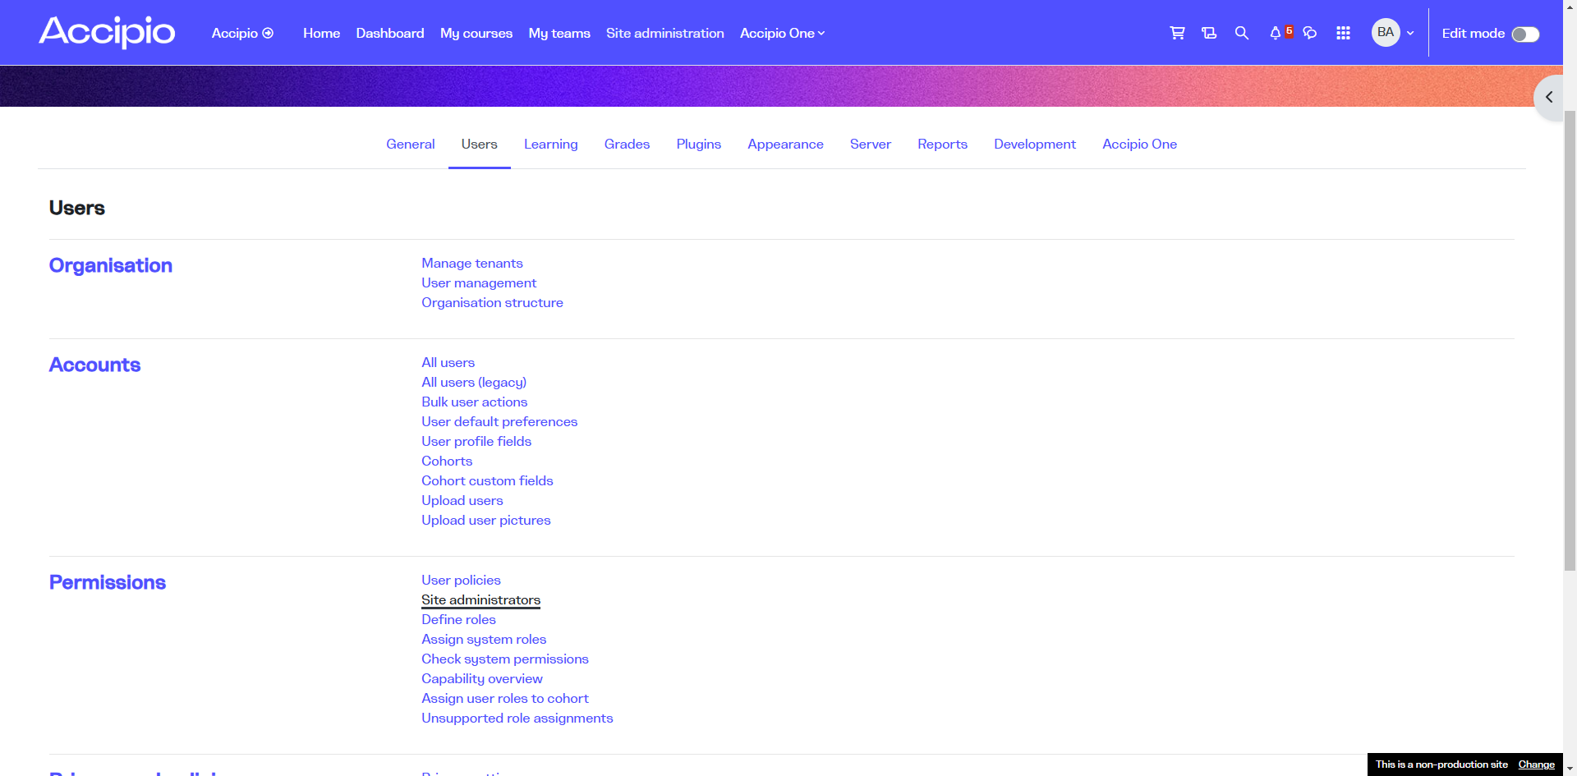Open the messages chat bubble icon
This screenshot has height=776, width=1577.
1310,33
